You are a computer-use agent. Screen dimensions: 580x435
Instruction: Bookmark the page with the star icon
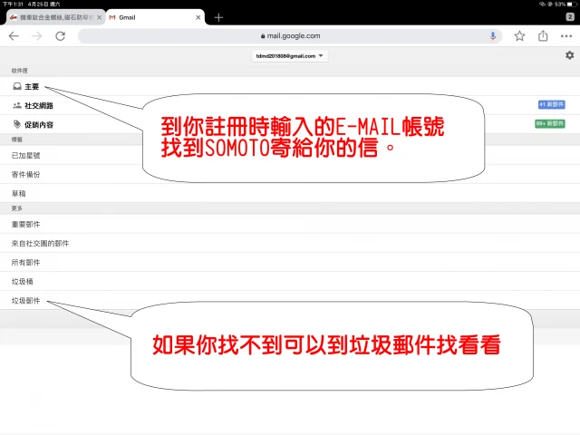[519, 36]
